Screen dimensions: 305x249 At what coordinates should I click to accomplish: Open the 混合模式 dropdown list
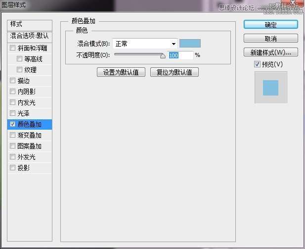tap(145, 44)
